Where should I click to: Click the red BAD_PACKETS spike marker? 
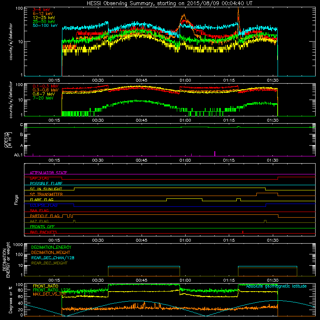coord(243,232)
